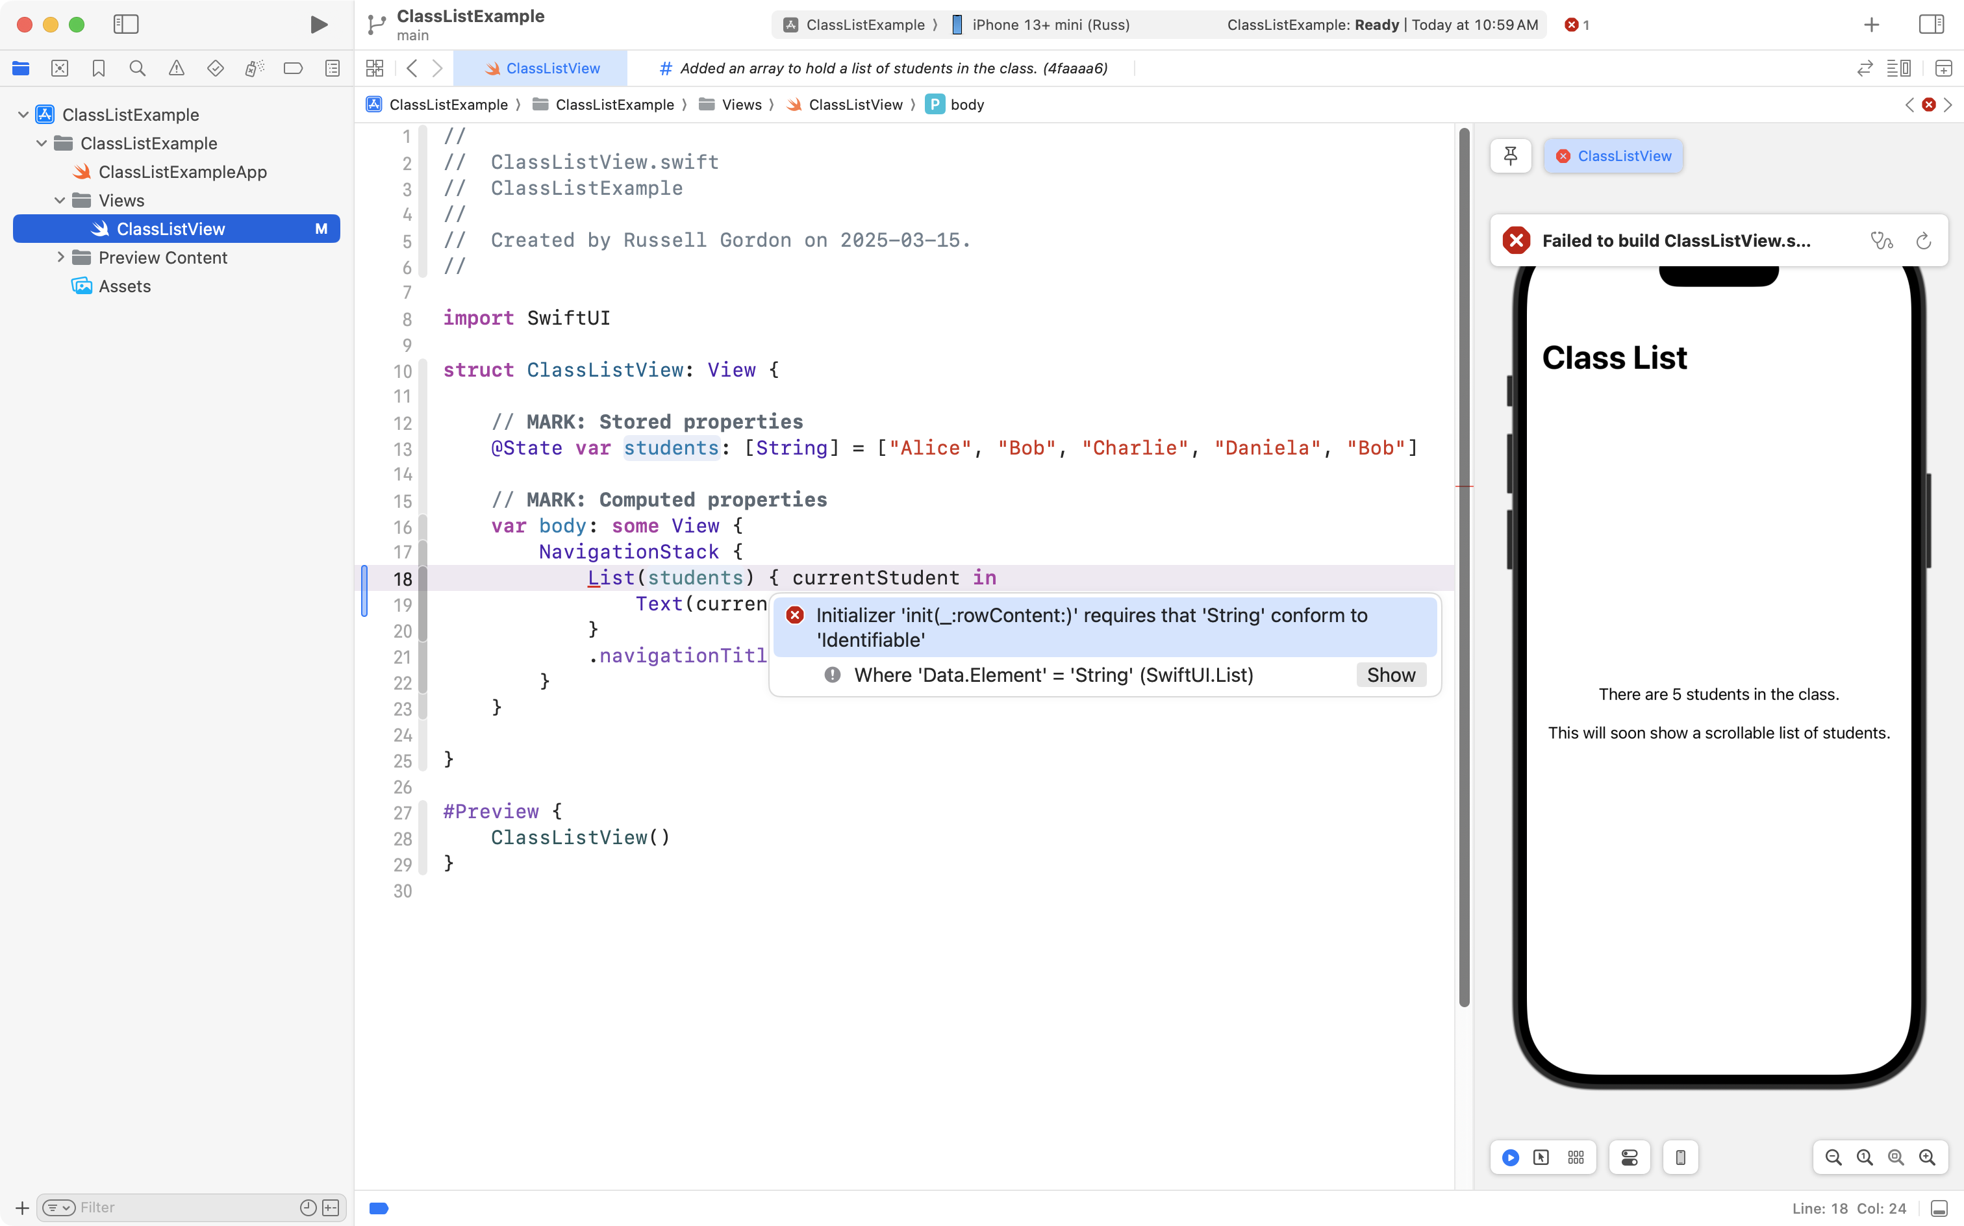Open the Issue navigator warning triangle
This screenshot has height=1226, width=1964.
pos(176,68)
